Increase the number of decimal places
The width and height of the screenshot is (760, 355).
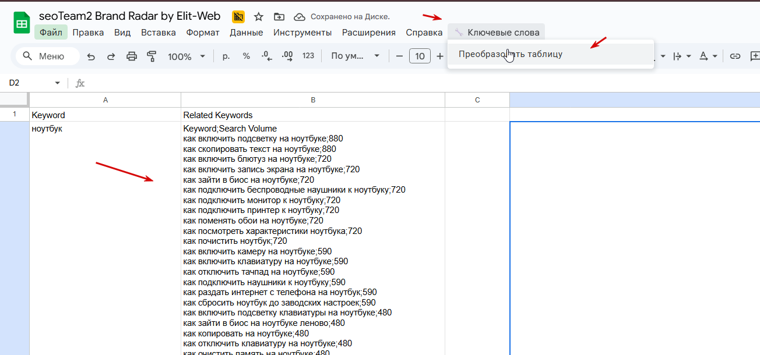point(287,56)
